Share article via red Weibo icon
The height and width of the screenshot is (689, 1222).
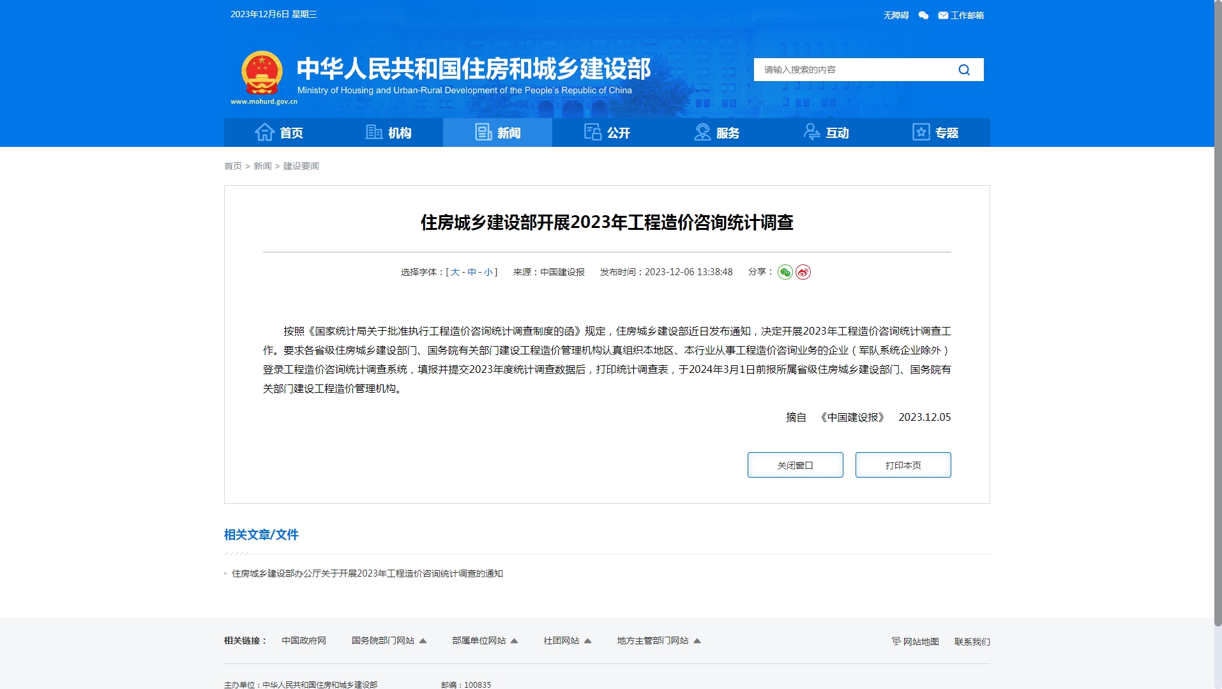point(803,272)
